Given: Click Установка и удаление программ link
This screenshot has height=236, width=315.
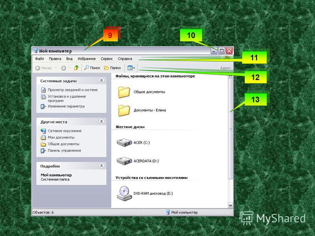Looking at the screenshot, I should [x=67, y=99].
